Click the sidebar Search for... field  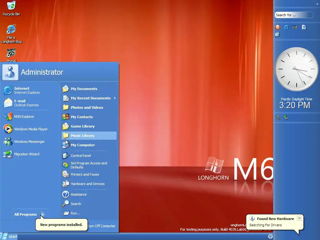[x=294, y=15]
